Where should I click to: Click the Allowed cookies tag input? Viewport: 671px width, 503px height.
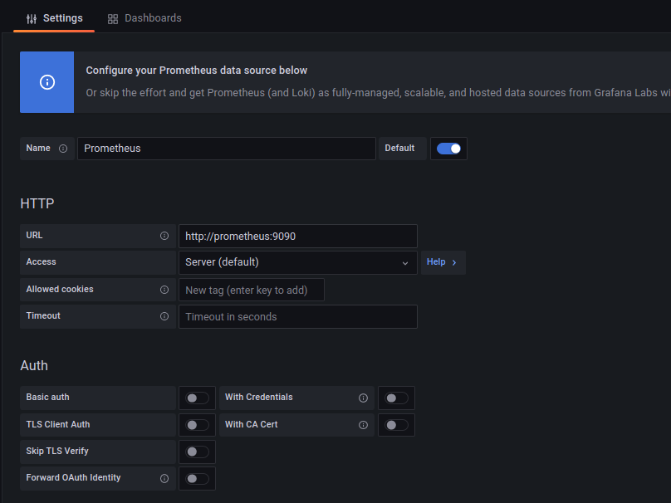pyautogui.click(x=251, y=290)
